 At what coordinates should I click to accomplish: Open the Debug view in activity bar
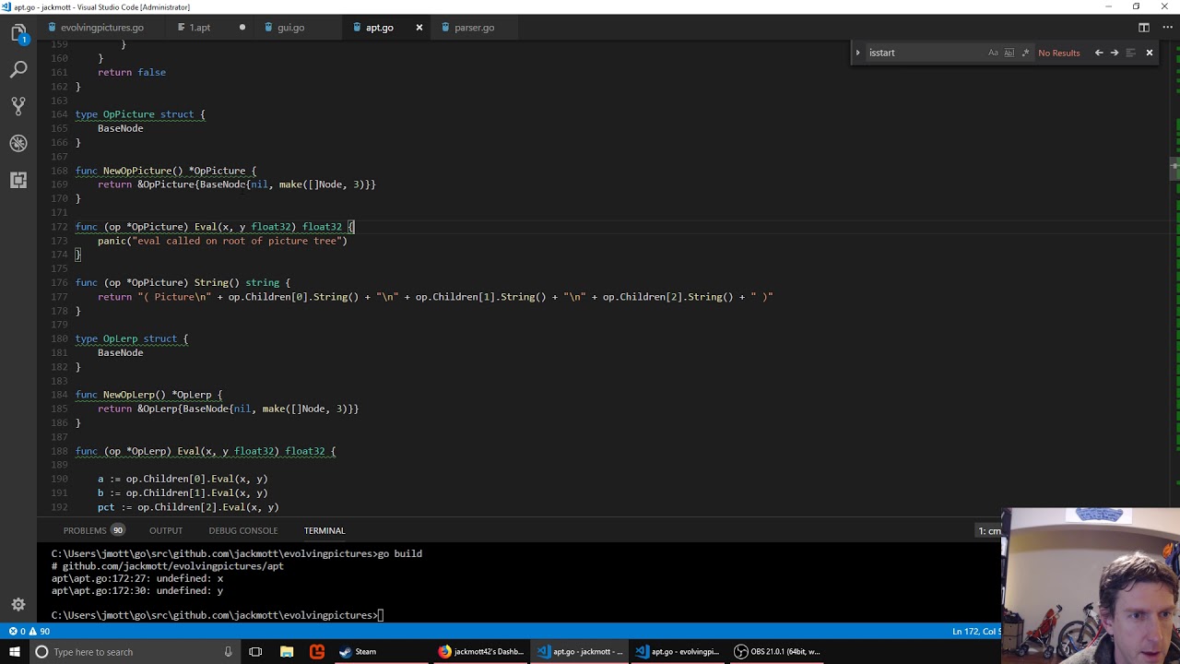coord(18,143)
